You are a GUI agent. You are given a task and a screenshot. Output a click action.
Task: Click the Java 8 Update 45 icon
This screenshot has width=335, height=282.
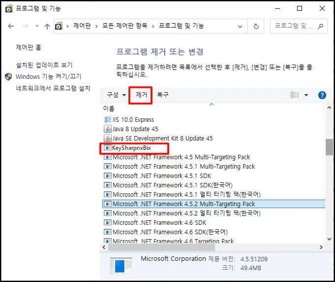107,129
